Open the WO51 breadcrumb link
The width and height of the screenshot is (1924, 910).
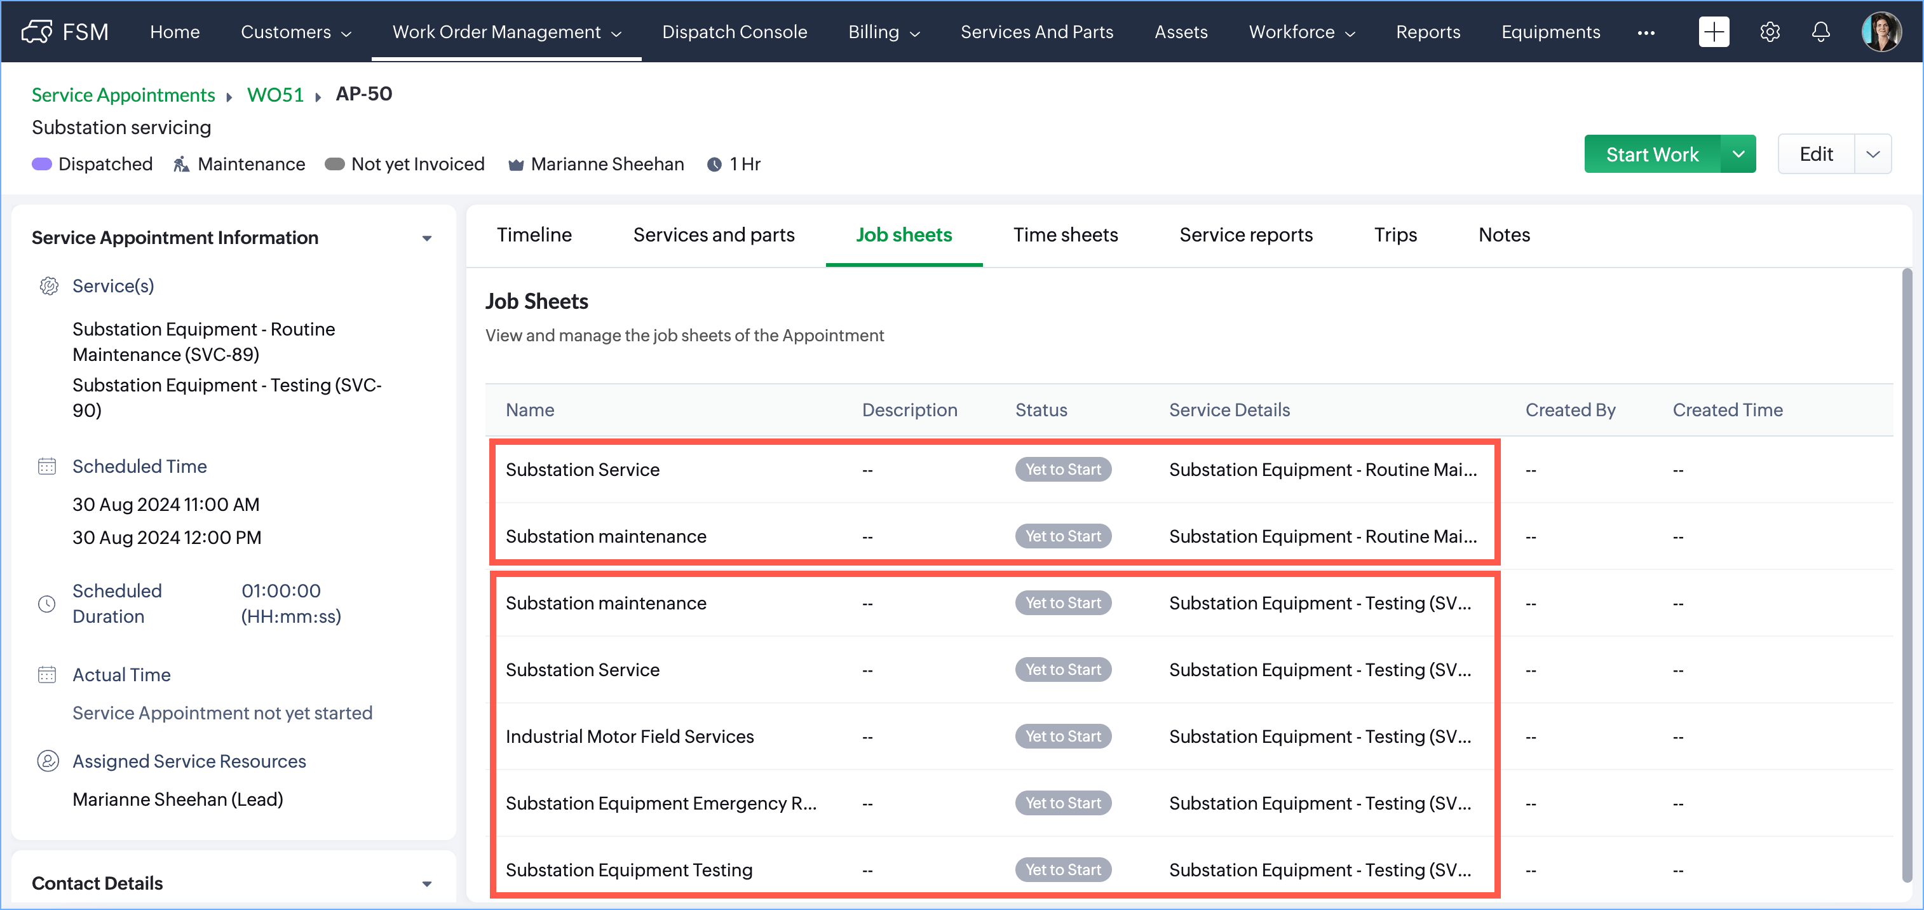275,95
